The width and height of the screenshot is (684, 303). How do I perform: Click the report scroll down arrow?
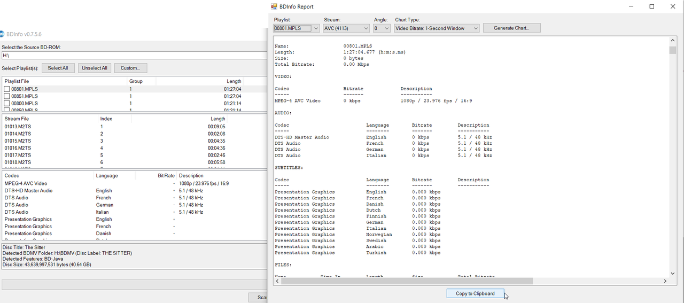pyautogui.click(x=672, y=273)
